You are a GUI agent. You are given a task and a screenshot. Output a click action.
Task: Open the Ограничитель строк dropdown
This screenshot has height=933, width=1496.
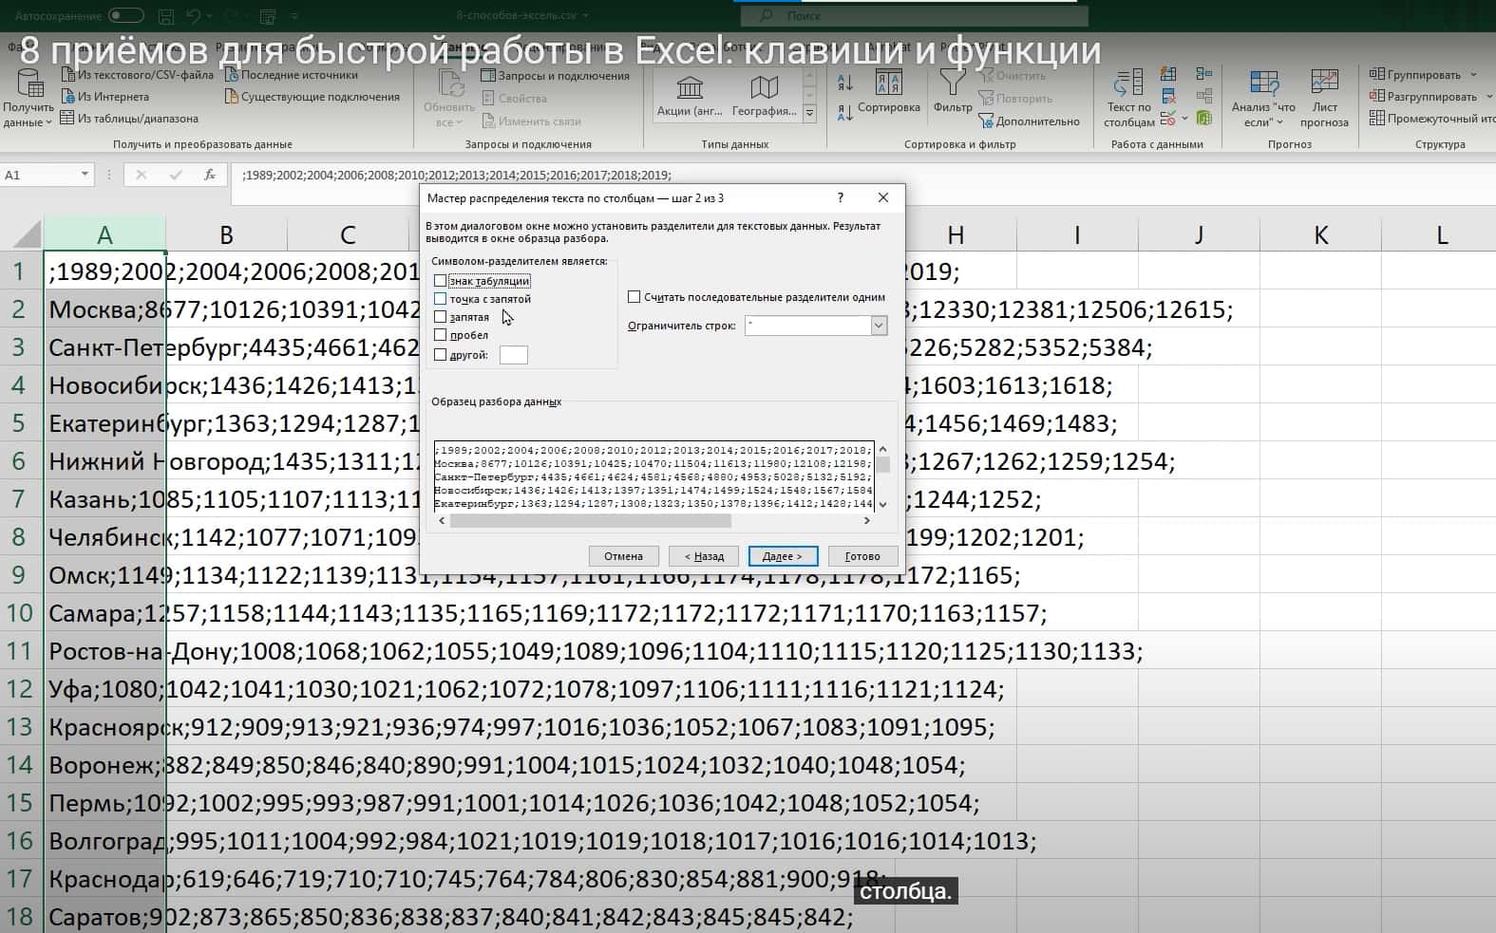click(x=879, y=326)
